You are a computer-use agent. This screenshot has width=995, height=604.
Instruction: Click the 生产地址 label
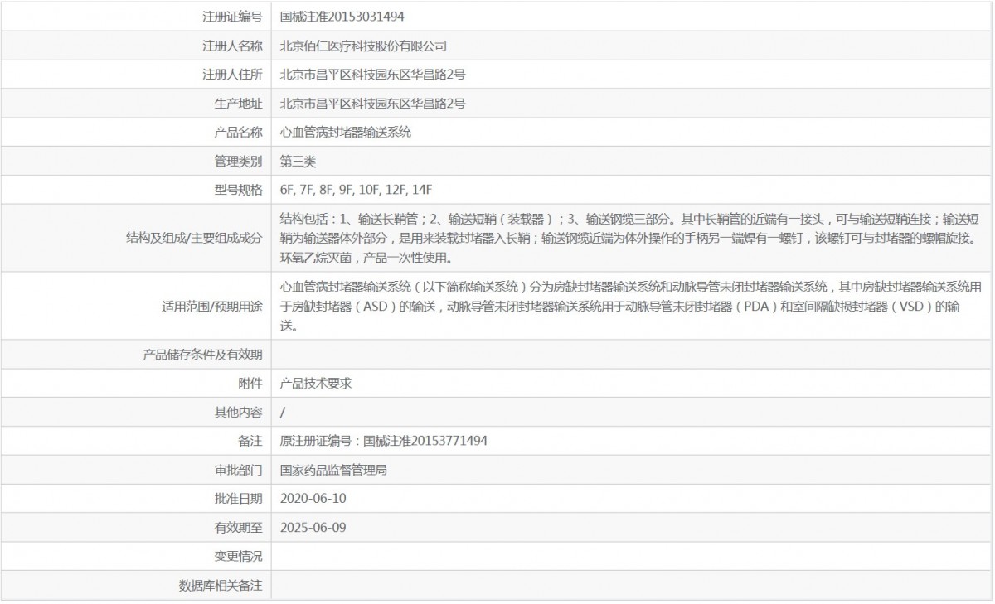tap(238, 104)
